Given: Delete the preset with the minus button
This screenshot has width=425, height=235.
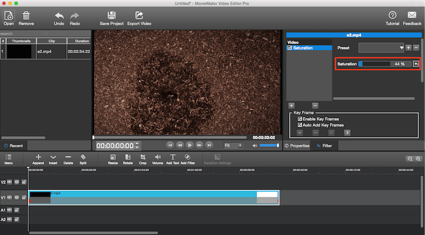Looking at the screenshot, I should [x=416, y=48].
